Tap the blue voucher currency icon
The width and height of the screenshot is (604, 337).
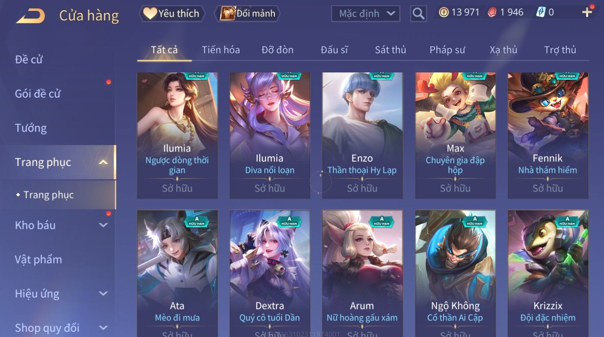click(x=540, y=12)
